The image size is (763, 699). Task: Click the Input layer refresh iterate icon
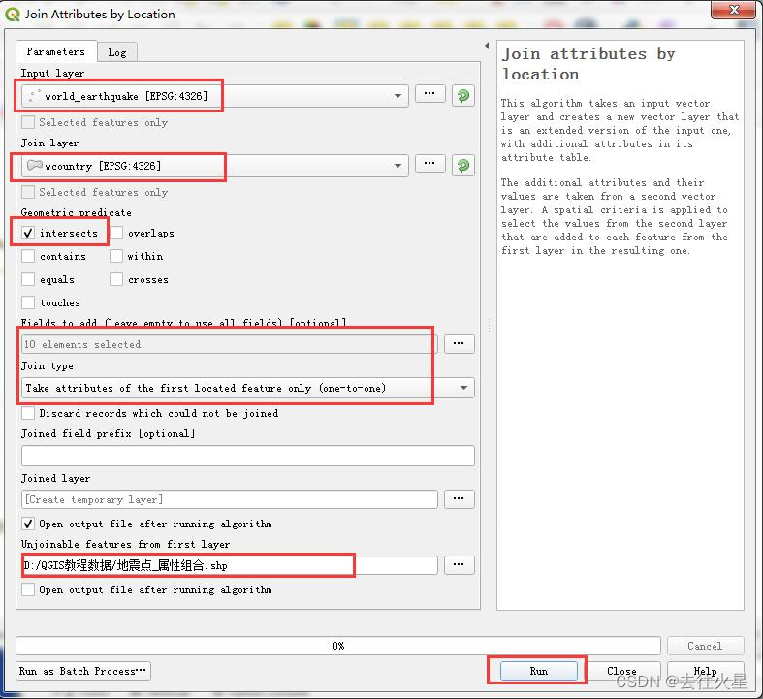tap(463, 96)
